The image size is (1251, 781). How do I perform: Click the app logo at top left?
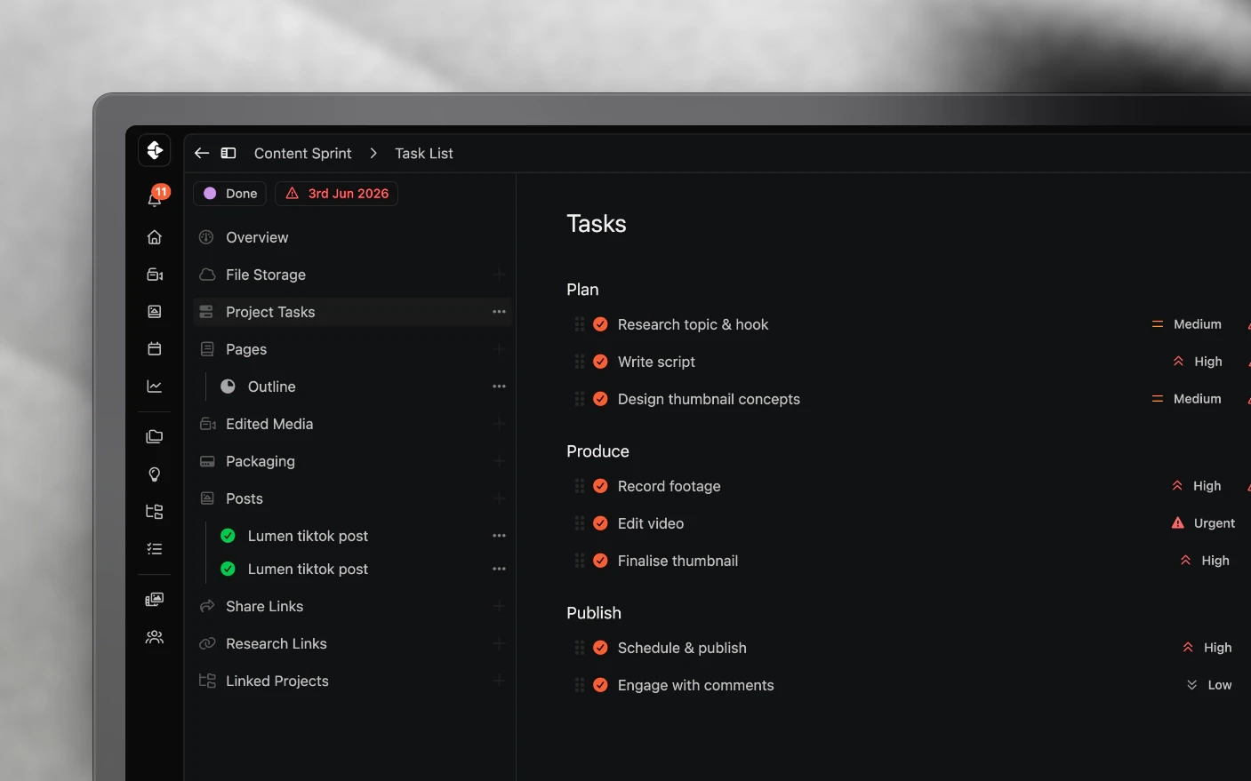pyautogui.click(x=155, y=150)
